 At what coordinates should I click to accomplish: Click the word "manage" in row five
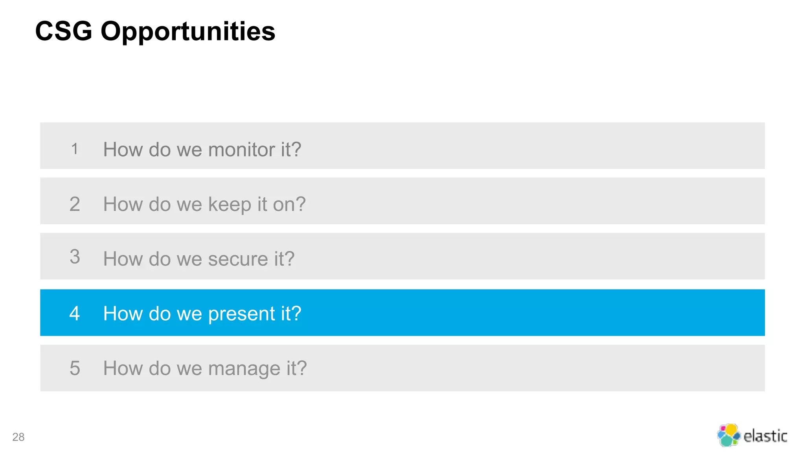click(x=244, y=368)
